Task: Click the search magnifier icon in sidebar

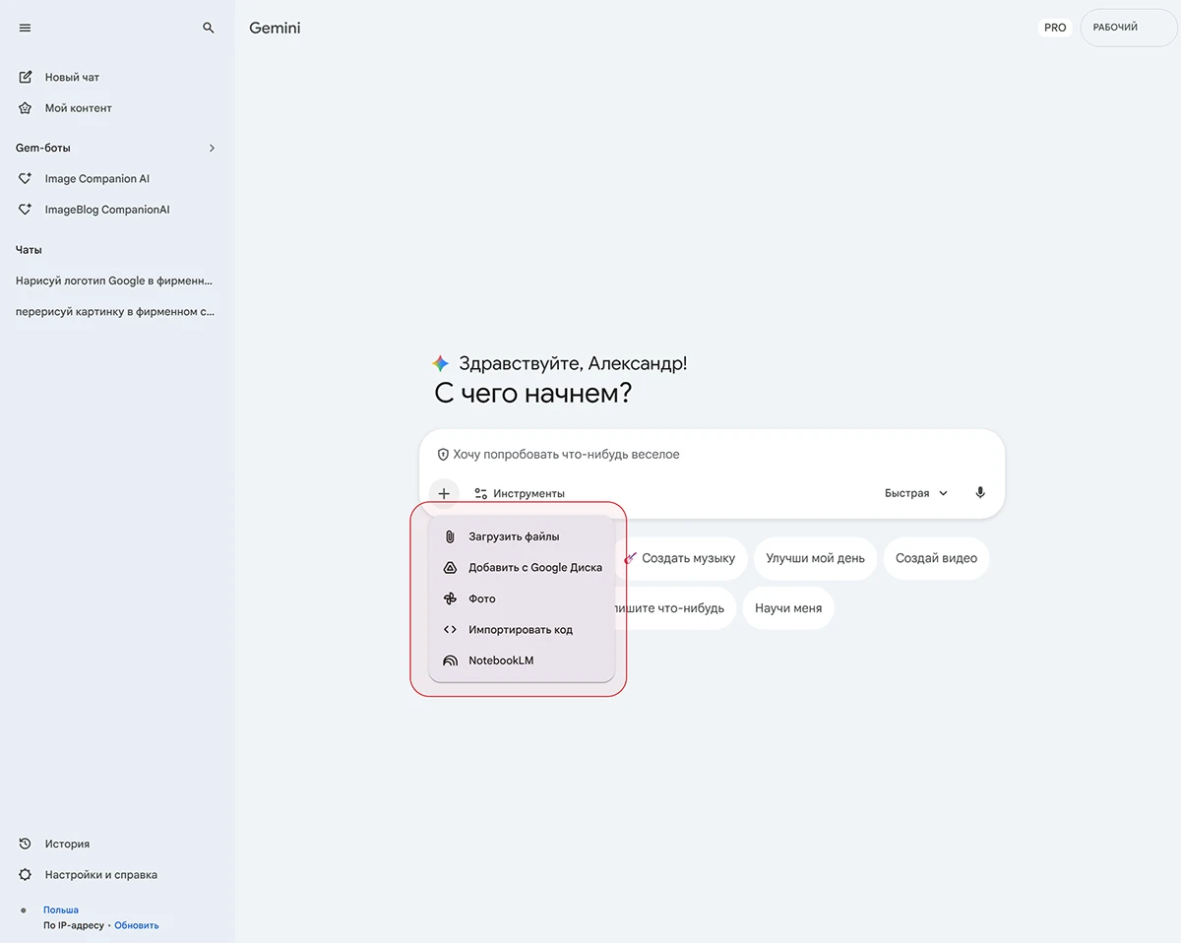Action: point(209,29)
